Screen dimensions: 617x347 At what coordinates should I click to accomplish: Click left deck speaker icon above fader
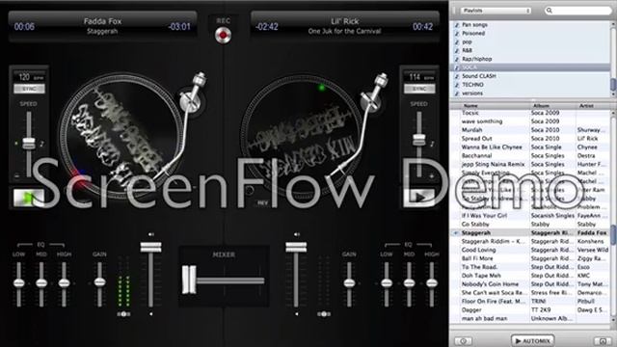(x=150, y=234)
